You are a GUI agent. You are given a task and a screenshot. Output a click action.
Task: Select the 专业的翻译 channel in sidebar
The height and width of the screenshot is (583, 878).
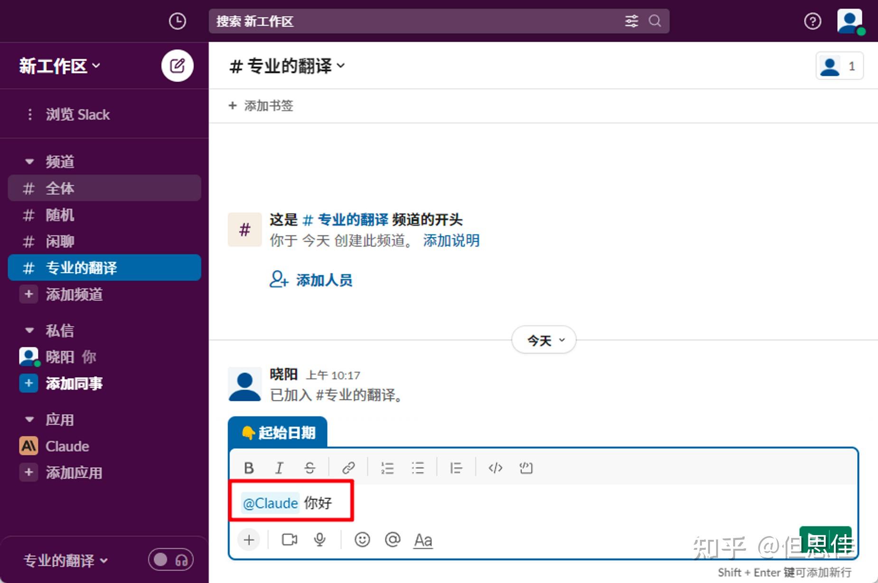tap(104, 268)
